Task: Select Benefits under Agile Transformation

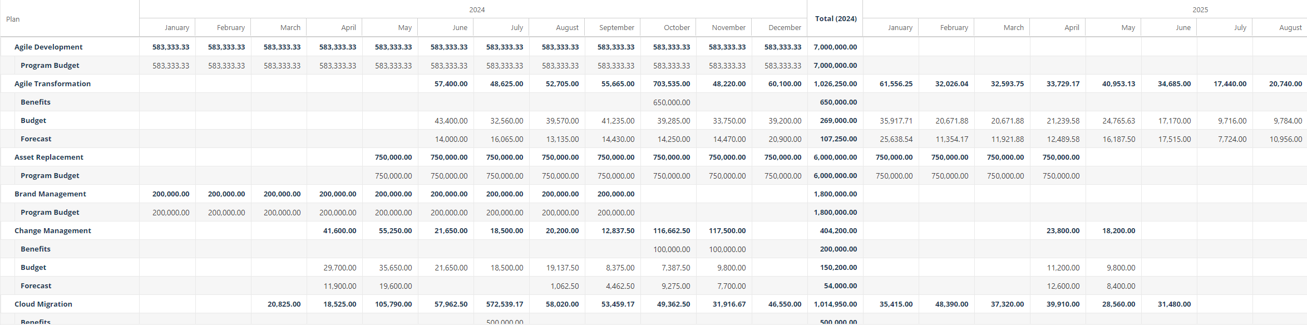Action: (36, 102)
